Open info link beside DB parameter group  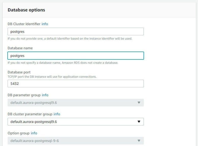pyautogui.click(x=45, y=95)
